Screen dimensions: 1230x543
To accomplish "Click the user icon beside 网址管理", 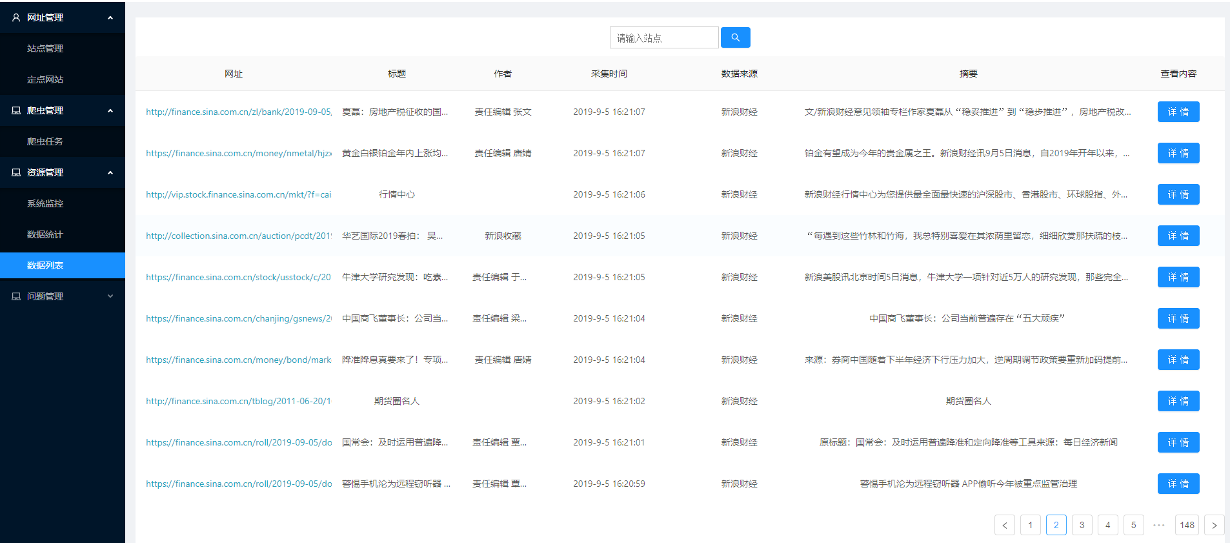I will 16,17.
